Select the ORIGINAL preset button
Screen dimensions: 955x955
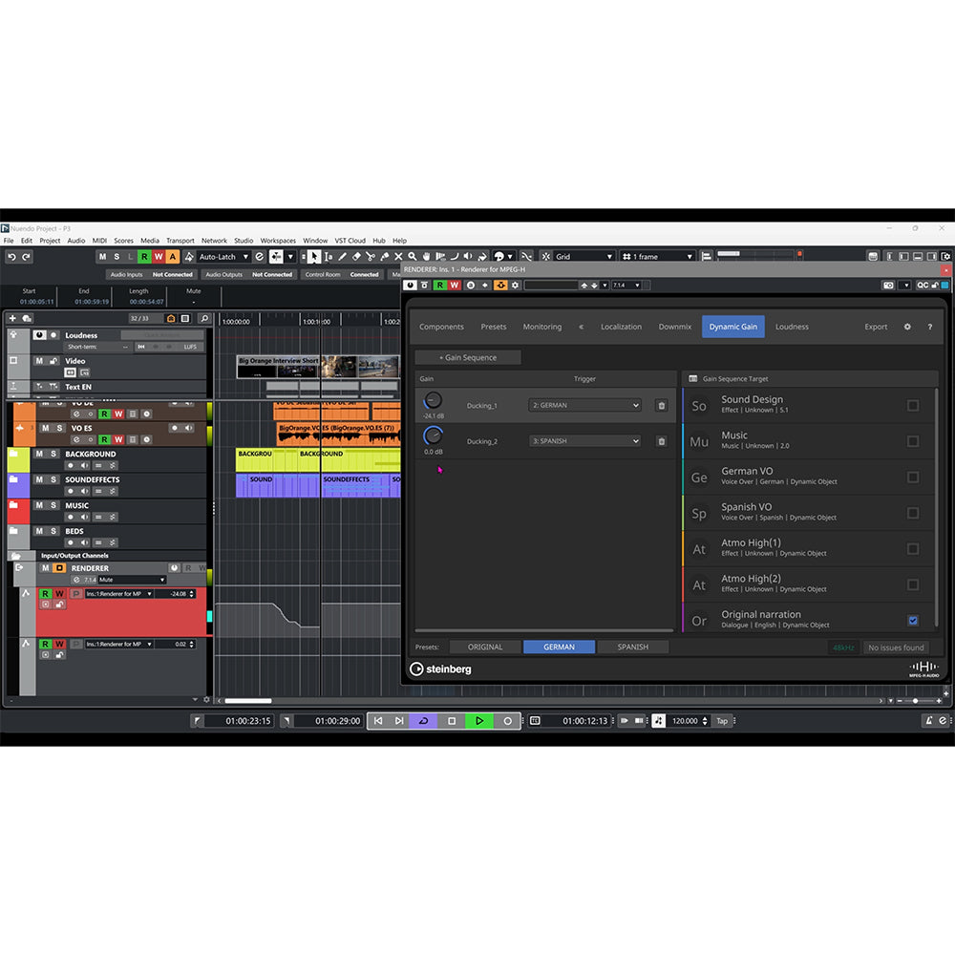[485, 647]
